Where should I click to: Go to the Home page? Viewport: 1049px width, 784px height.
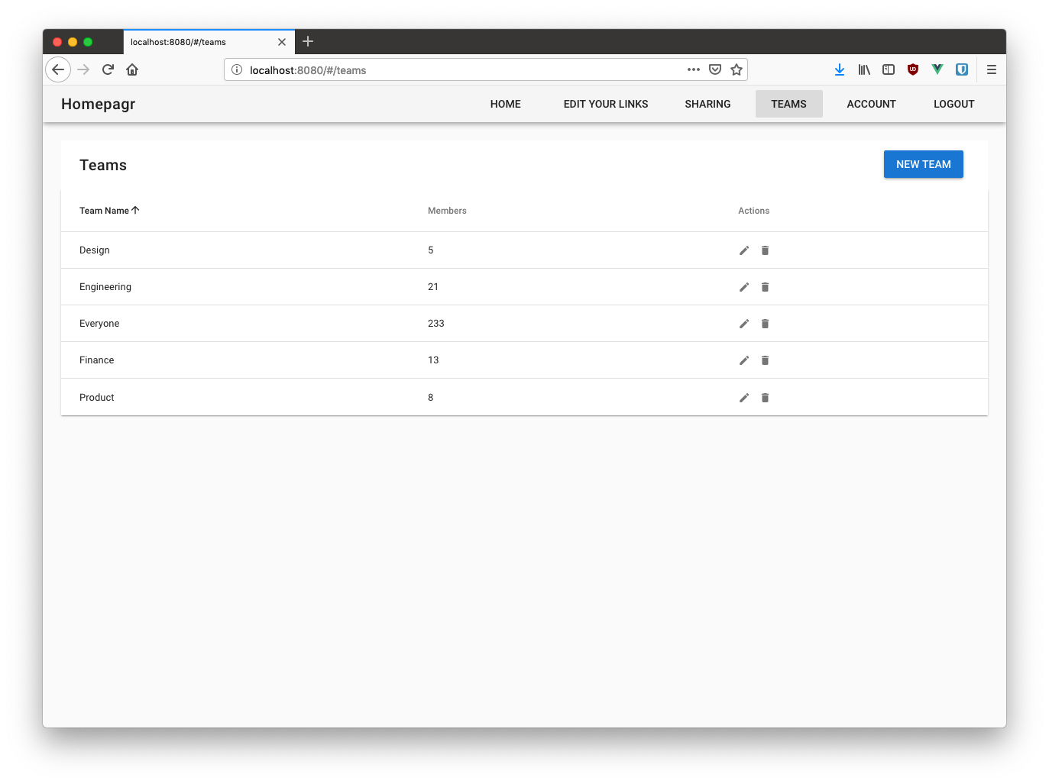click(506, 104)
